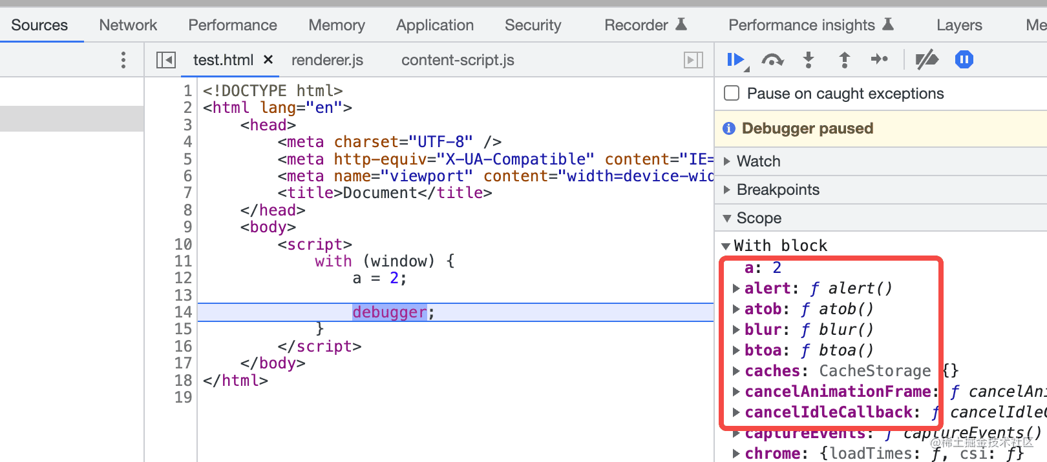Deactivate breakpoints icon
The height and width of the screenshot is (462, 1047).
pyautogui.click(x=927, y=60)
